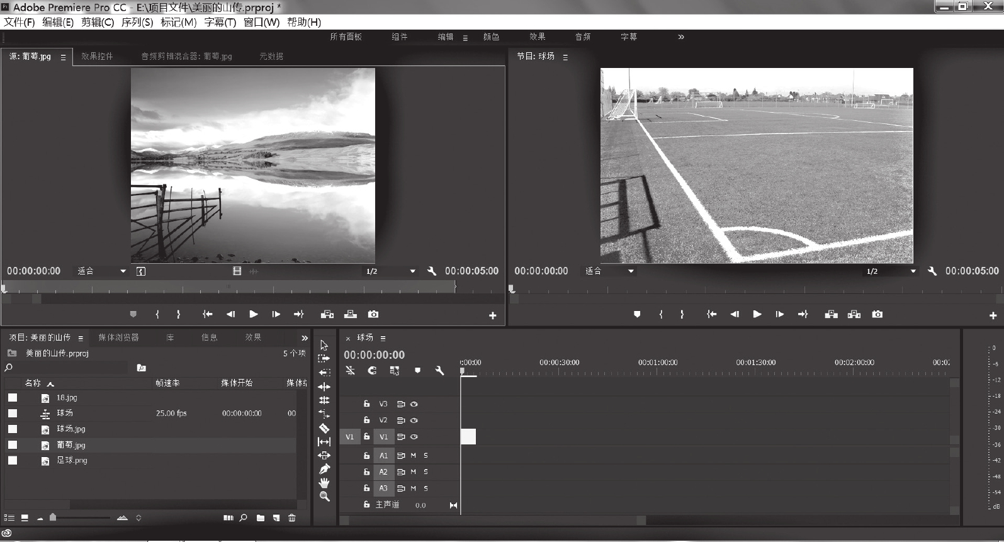
Task: Select the Razor tool in tools panel
Action: [324, 428]
